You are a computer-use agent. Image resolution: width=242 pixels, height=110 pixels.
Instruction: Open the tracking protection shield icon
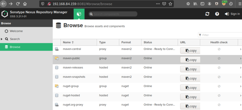click(43, 4)
